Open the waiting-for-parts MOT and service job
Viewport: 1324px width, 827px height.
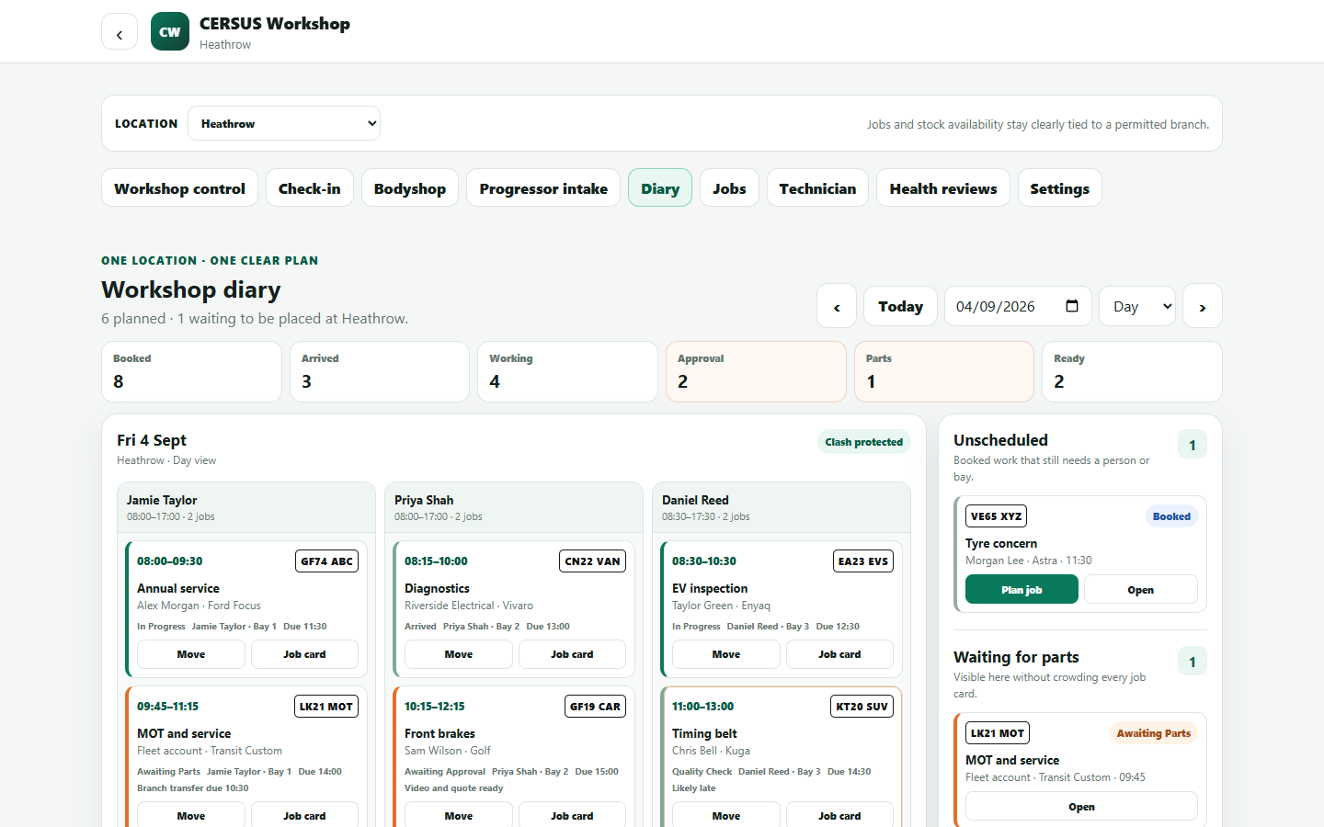point(1081,806)
